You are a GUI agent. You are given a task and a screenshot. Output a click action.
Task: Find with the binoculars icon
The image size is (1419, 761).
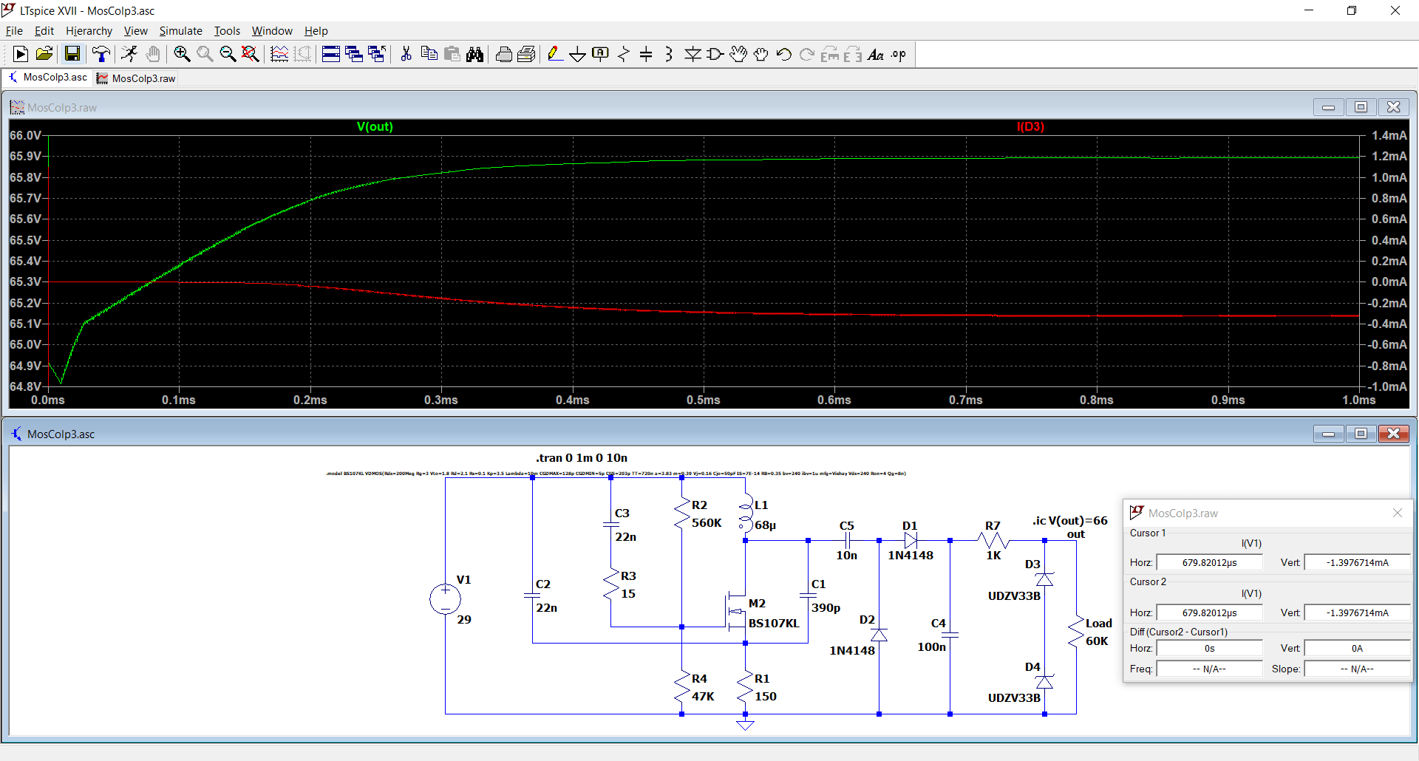point(474,54)
